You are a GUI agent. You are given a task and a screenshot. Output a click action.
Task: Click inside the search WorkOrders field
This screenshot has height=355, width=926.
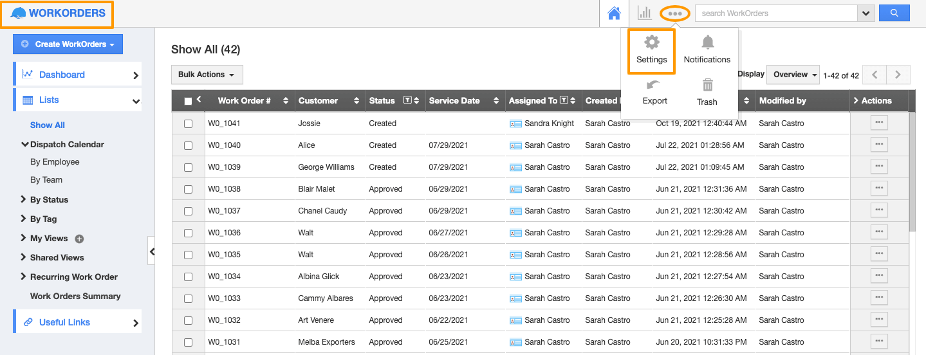point(776,14)
